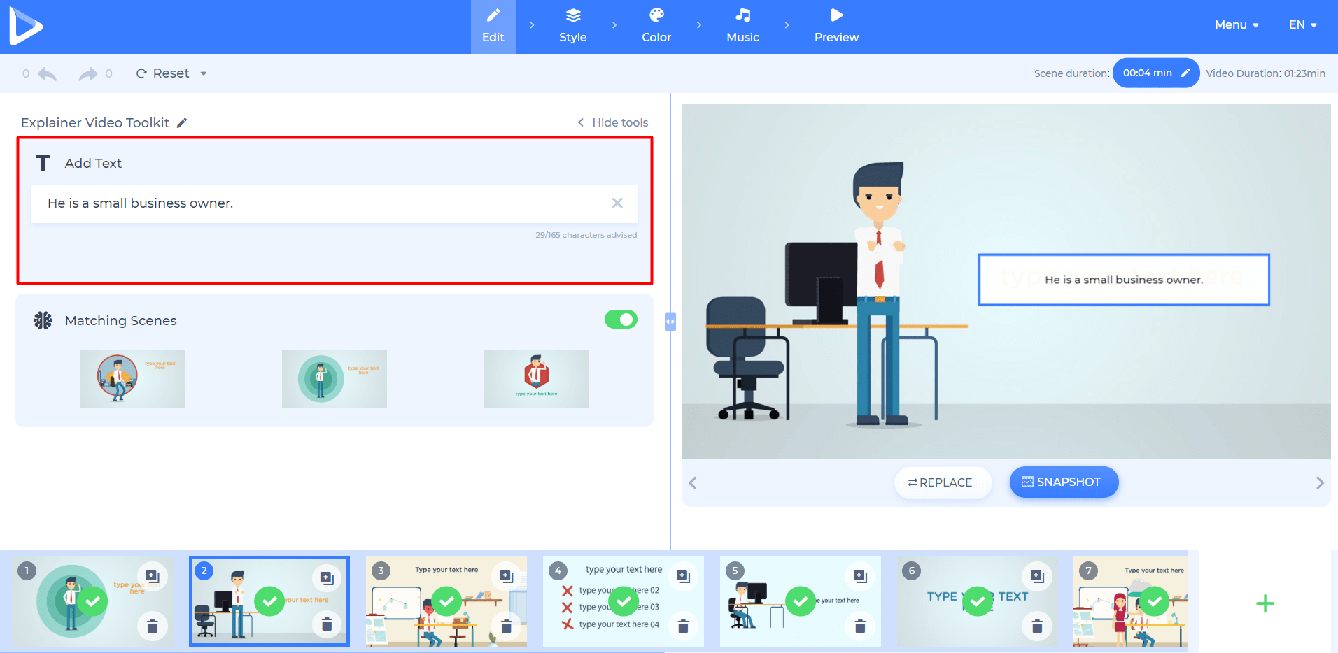Open the EN language dropdown
The image size is (1338, 653).
point(1301,24)
